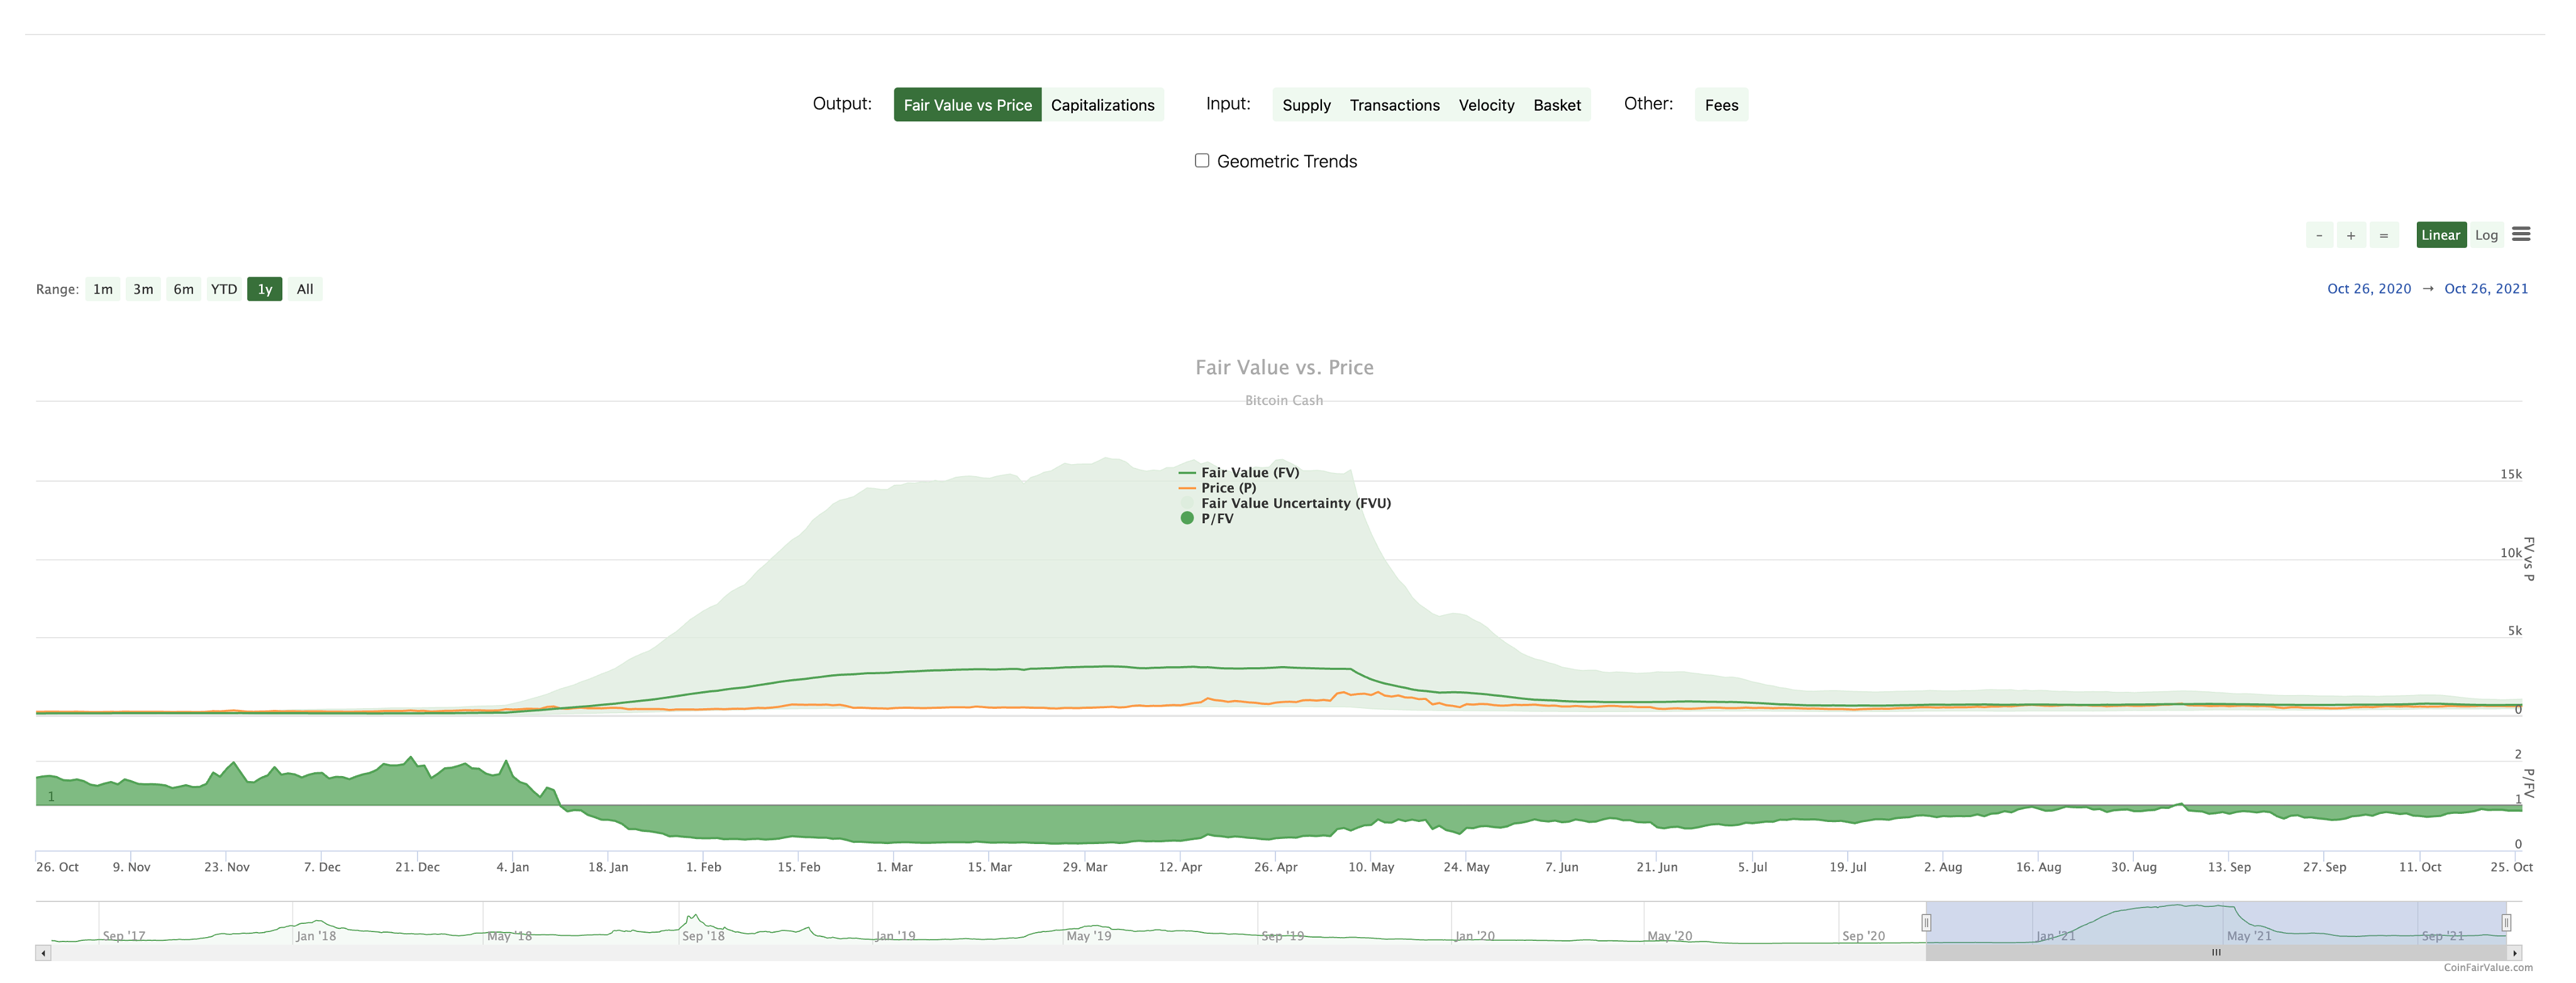Click the May '19 navigator label
The image size is (2576, 983).
pyautogui.click(x=1089, y=936)
